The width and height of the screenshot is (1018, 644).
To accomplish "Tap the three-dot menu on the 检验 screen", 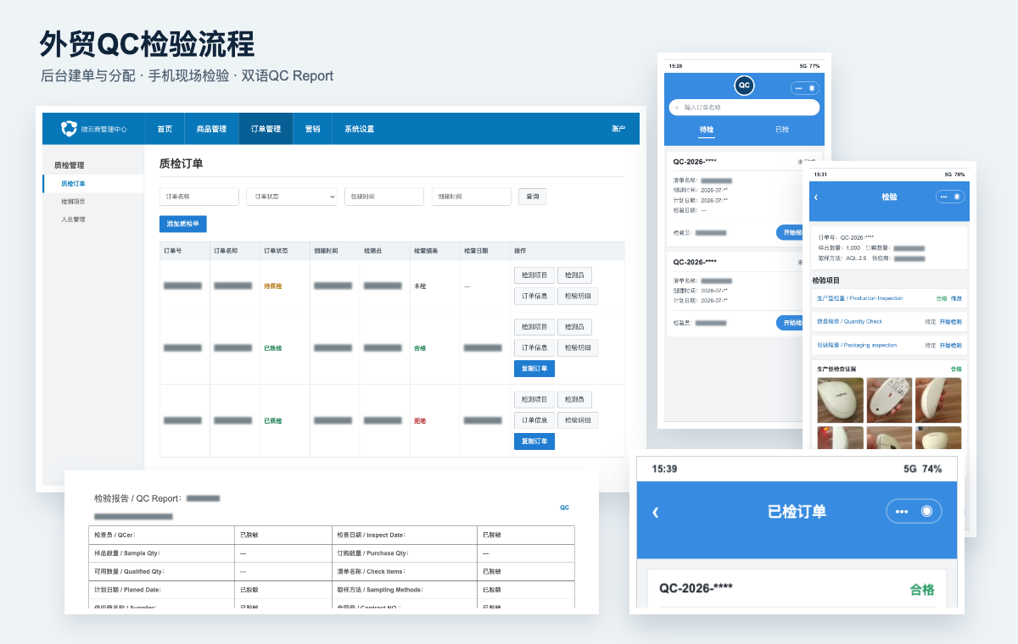I will coord(944,197).
